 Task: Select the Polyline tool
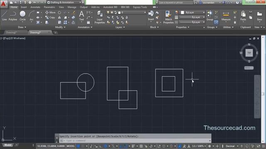[x=13, y=16]
